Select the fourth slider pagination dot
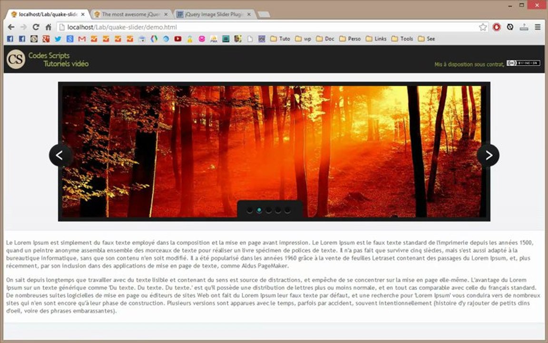The width and height of the screenshot is (548, 343). tap(278, 210)
